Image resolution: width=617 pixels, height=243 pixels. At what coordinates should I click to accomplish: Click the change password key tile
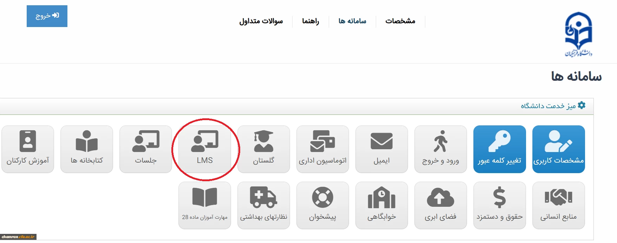tap(499, 149)
